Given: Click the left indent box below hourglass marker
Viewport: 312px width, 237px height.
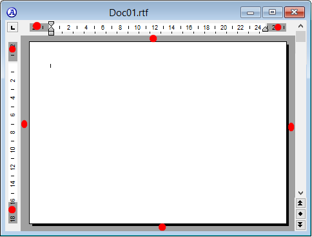Looking at the screenshot, I should click(51, 34).
